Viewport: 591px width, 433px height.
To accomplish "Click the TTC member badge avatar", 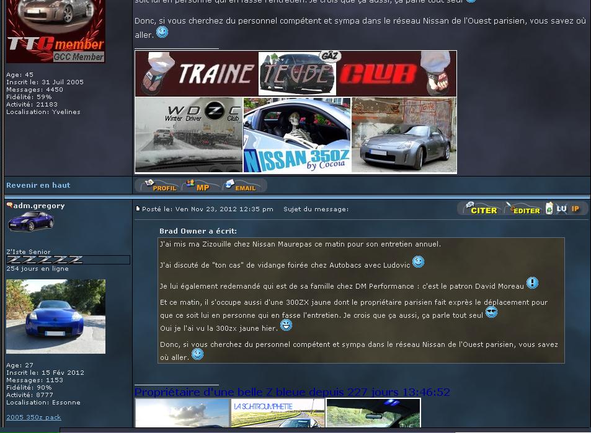I will (x=55, y=31).
